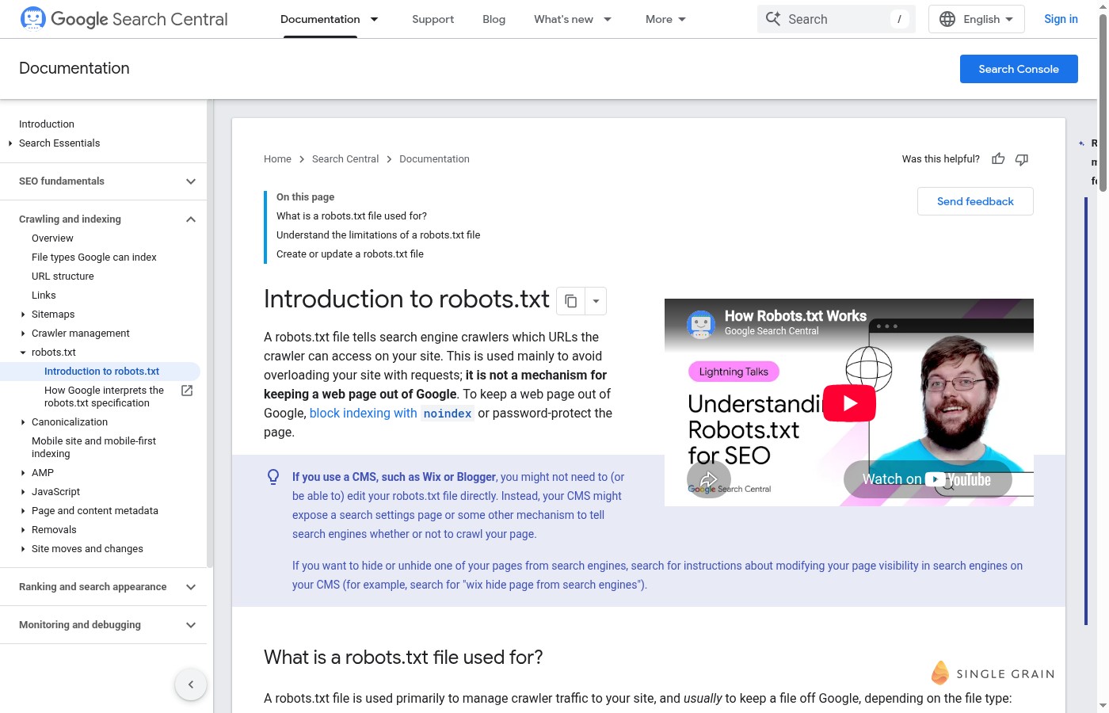Click the Search Console button
1109x713 pixels.
point(1019,69)
